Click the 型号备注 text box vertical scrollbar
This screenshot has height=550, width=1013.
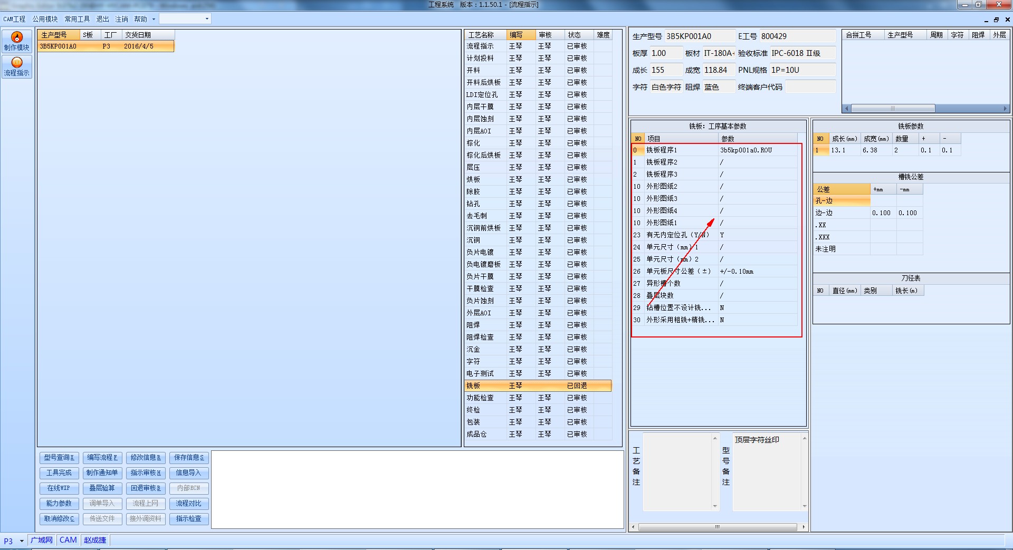(804, 472)
